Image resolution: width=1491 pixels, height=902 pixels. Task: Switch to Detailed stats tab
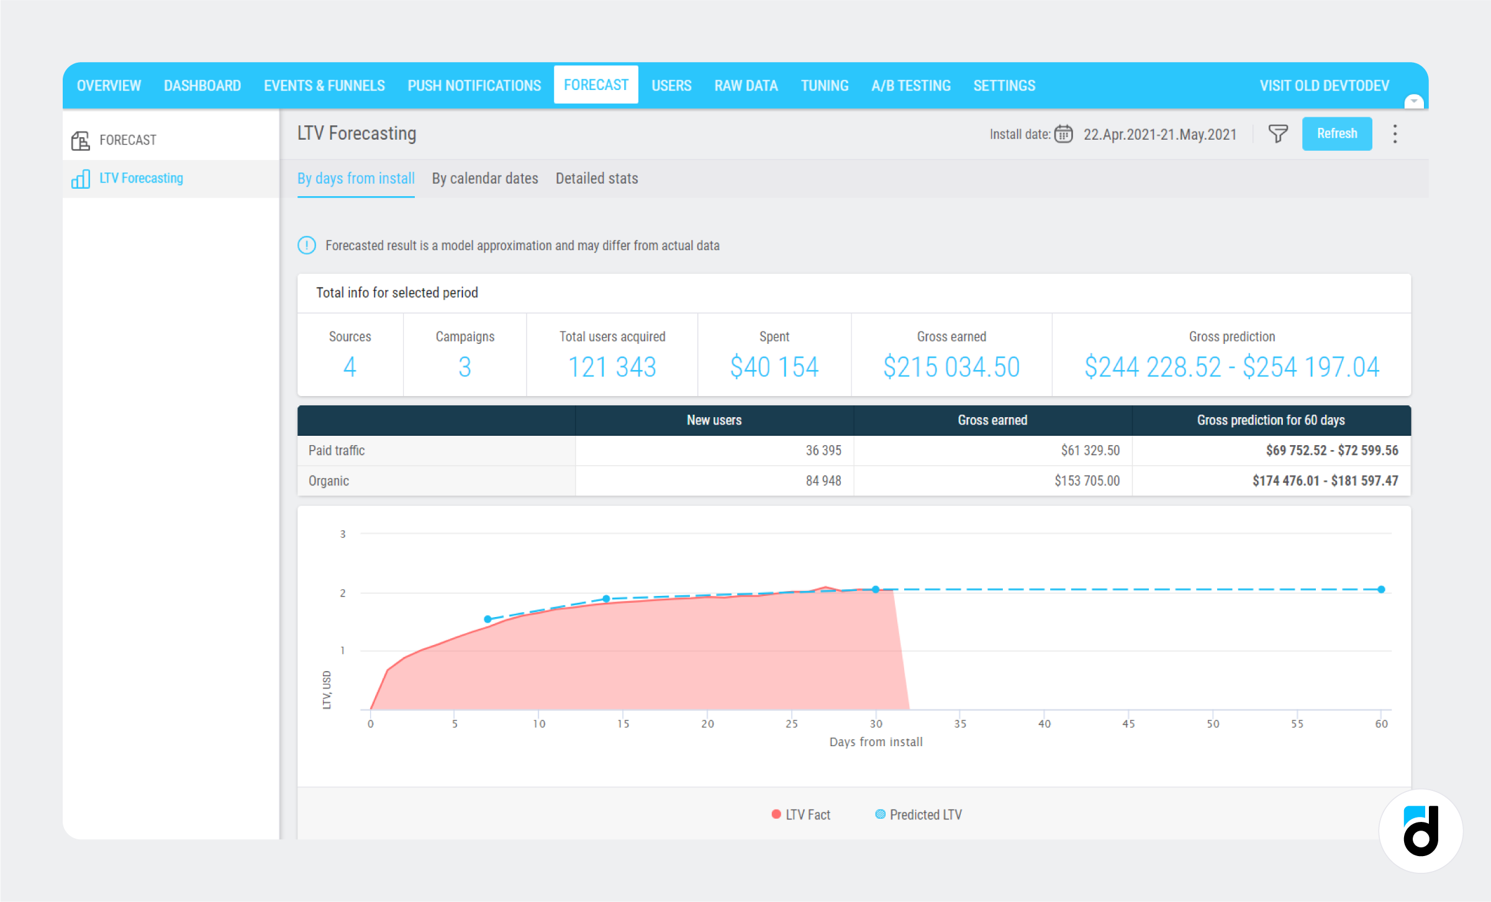coord(596,179)
